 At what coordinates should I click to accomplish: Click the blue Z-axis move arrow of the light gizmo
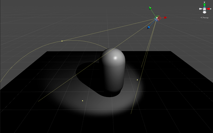pos(148,28)
